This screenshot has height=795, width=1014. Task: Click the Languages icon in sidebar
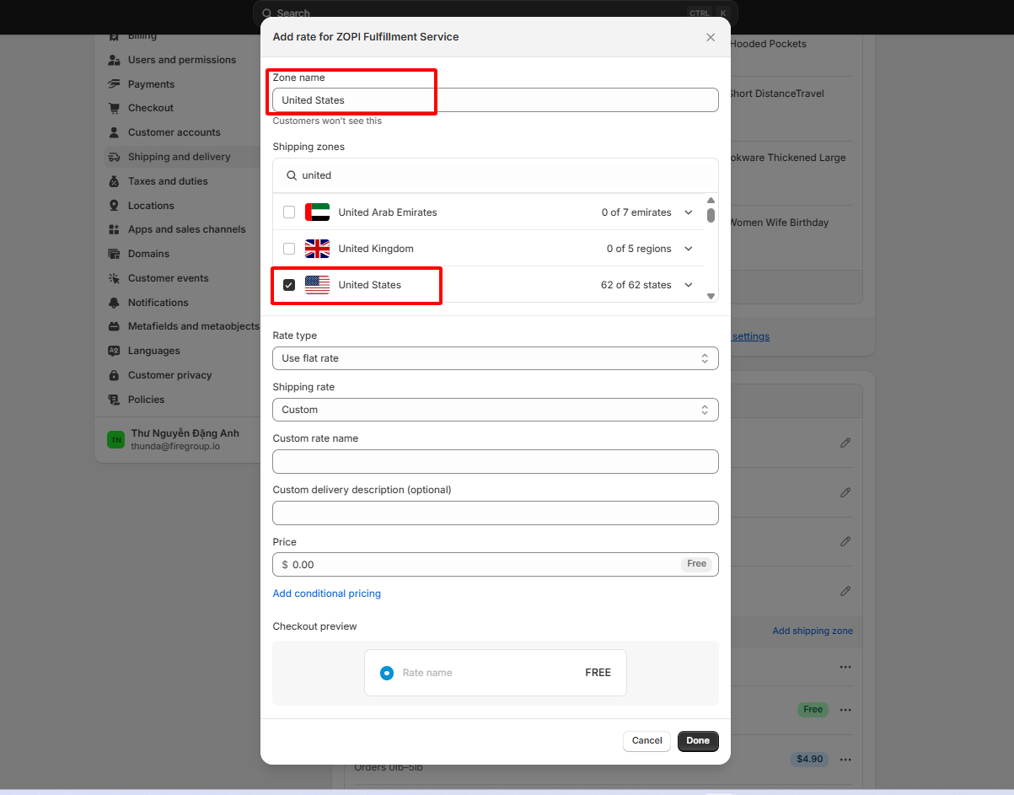[114, 351]
